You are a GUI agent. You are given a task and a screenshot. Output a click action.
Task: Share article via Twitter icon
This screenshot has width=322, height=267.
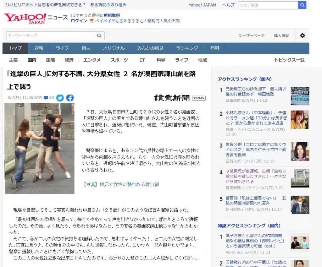coord(60,98)
